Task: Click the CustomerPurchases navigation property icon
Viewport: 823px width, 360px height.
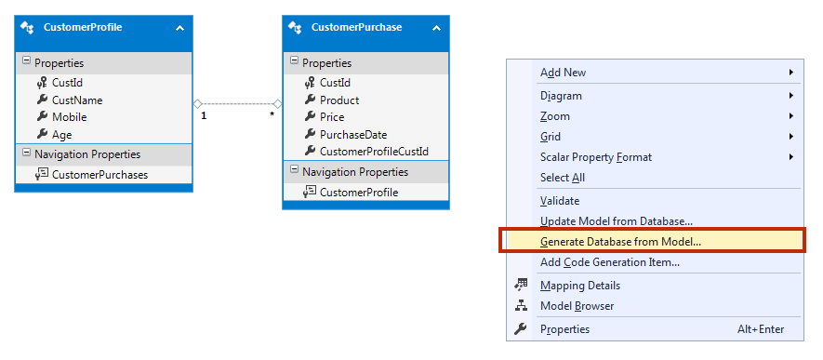Action: coord(42,174)
